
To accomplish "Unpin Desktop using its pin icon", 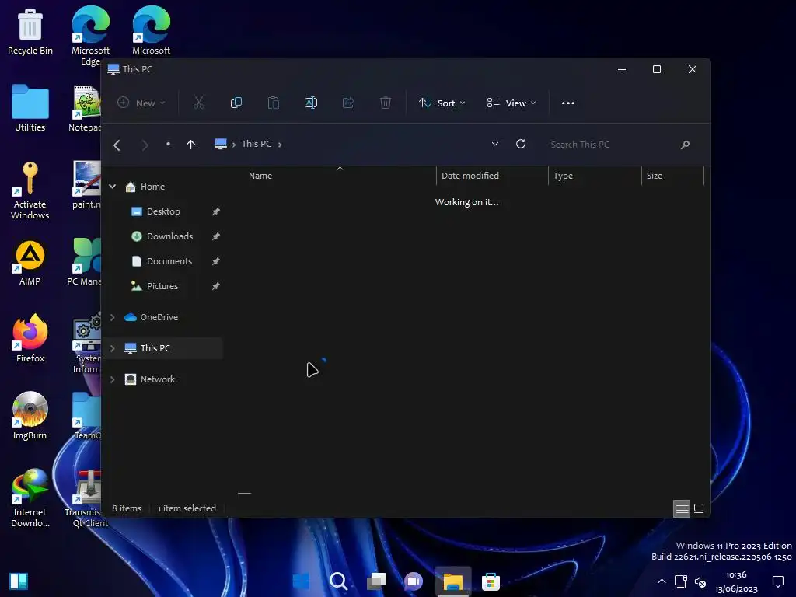I will click(216, 211).
